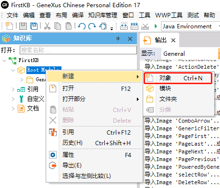
Task: Select 对象 Ctrl+N in the submenu
Action: coord(178,78)
